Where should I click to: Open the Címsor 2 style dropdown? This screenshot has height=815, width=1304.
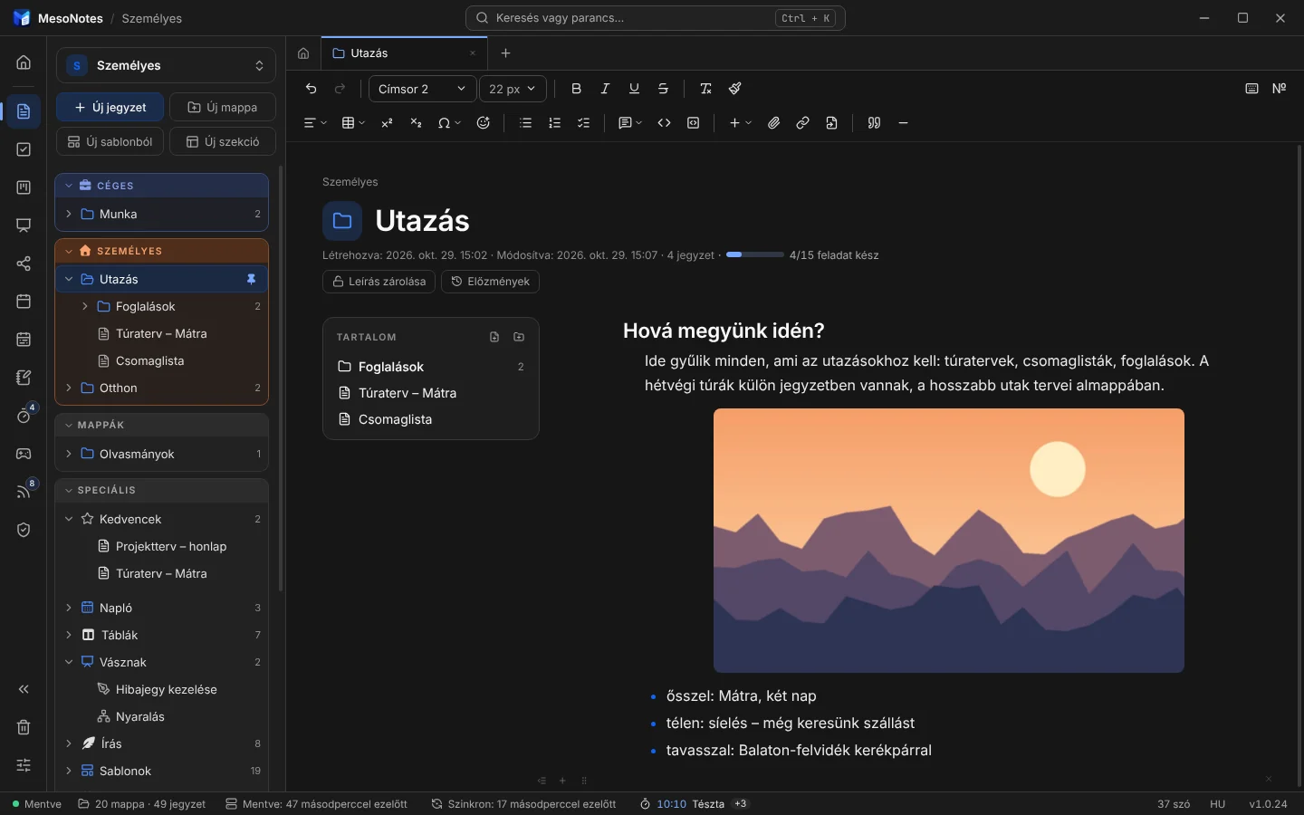(x=422, y=89)
